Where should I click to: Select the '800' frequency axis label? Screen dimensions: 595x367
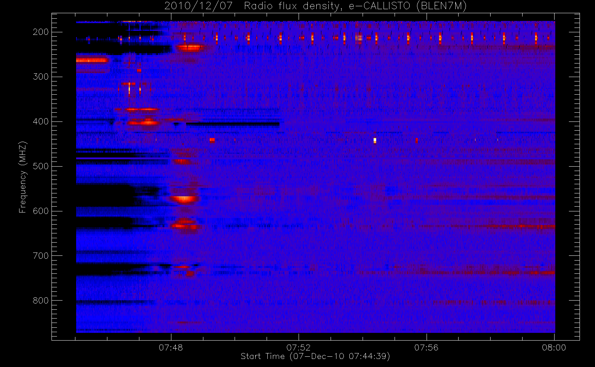click(x=40, y=301)
